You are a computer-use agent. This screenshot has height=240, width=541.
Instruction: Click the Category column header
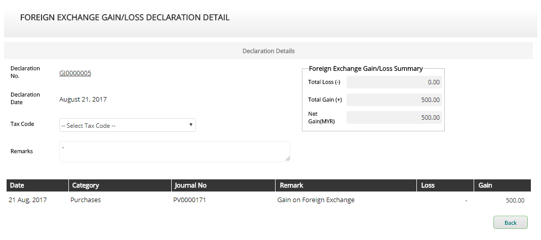[x=86, y=185]
